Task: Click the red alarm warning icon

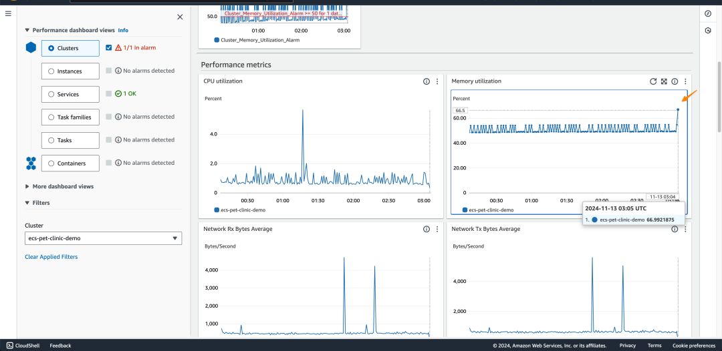Action: pyautogui.click(x=118, y=47)
